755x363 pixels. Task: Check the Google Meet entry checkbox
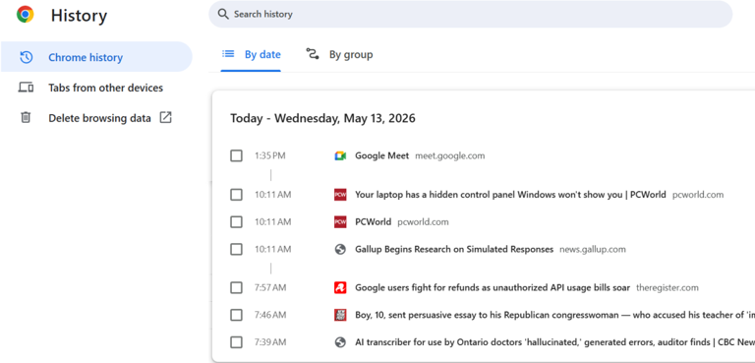point(236,155)
